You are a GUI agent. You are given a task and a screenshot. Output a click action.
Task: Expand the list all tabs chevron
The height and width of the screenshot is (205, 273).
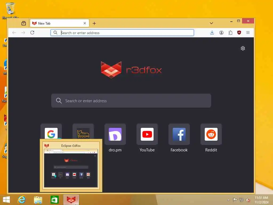[211, 23]
